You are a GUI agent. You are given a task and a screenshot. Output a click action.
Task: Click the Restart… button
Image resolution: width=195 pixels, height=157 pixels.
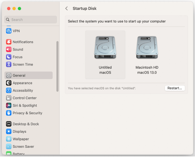175,88
